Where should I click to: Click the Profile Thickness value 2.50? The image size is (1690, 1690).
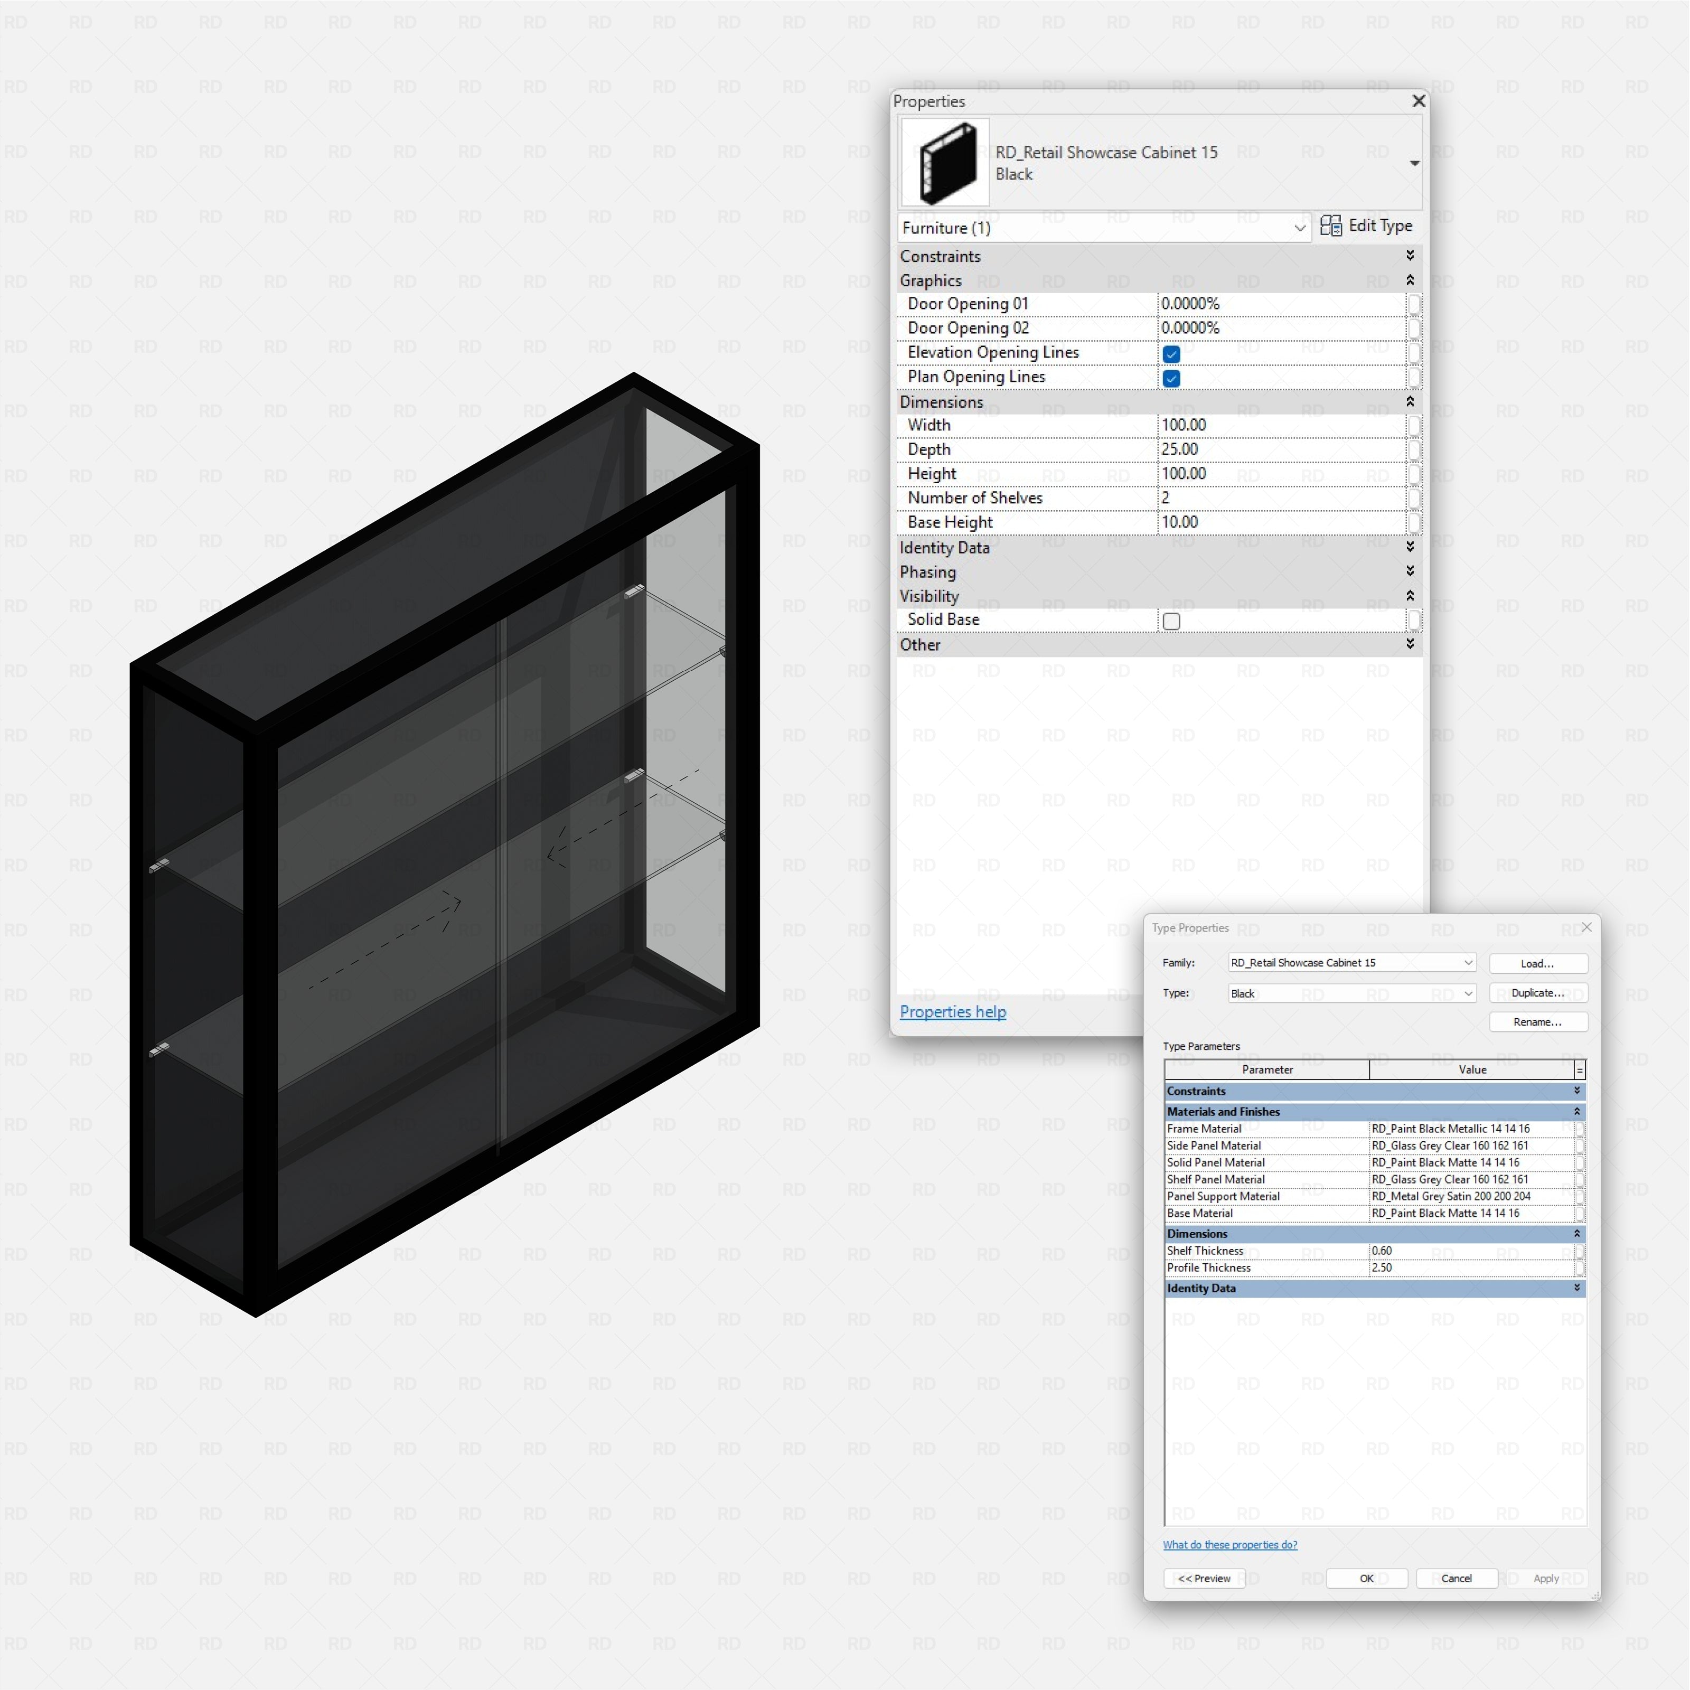(1471, 1267)
